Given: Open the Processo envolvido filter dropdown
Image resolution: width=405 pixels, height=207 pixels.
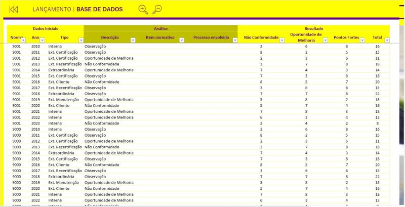Looking at the screenshot, I should pos(235,40).
